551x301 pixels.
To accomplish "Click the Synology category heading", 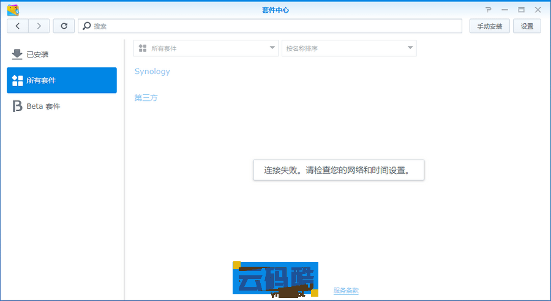I will (x=152, y=72).
